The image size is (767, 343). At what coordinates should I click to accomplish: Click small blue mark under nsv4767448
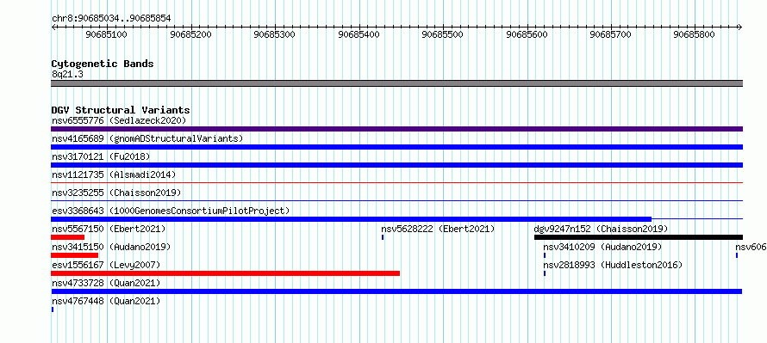[53, 309]
